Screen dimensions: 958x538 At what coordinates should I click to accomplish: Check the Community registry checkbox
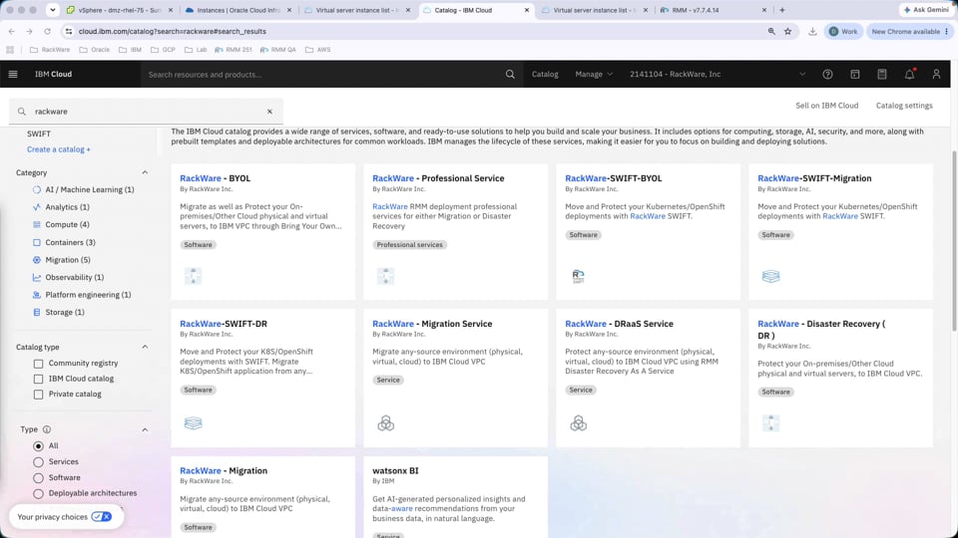pyautogui.click(x=39, y=364)
